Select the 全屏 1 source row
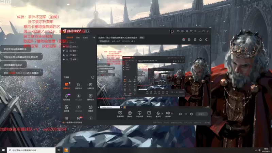This screenshot has width=272, height=153. click(79, 59)
